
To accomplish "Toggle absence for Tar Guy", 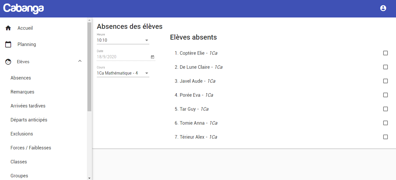I will (386, 109).
